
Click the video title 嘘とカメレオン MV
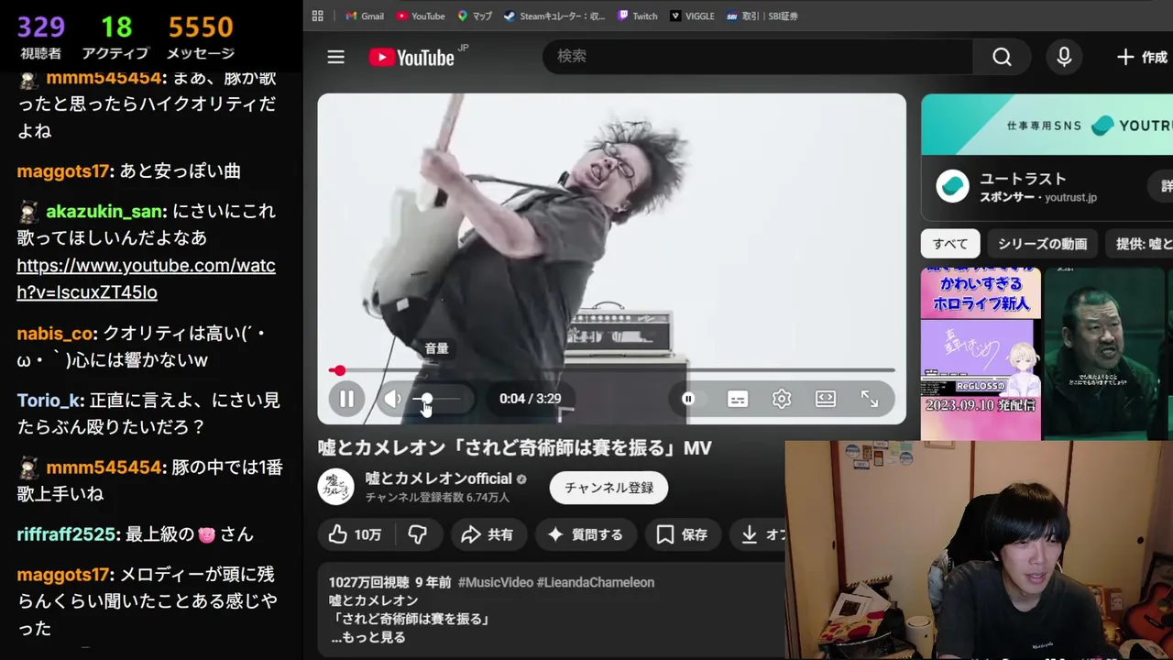click(515, 447)
